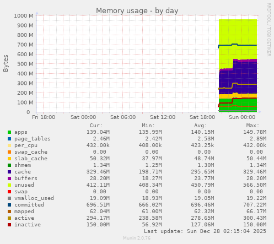The width and height of the screenshot is (274, 244).
Task: Click the apps max value 149.78M
Action: (255, 132)
